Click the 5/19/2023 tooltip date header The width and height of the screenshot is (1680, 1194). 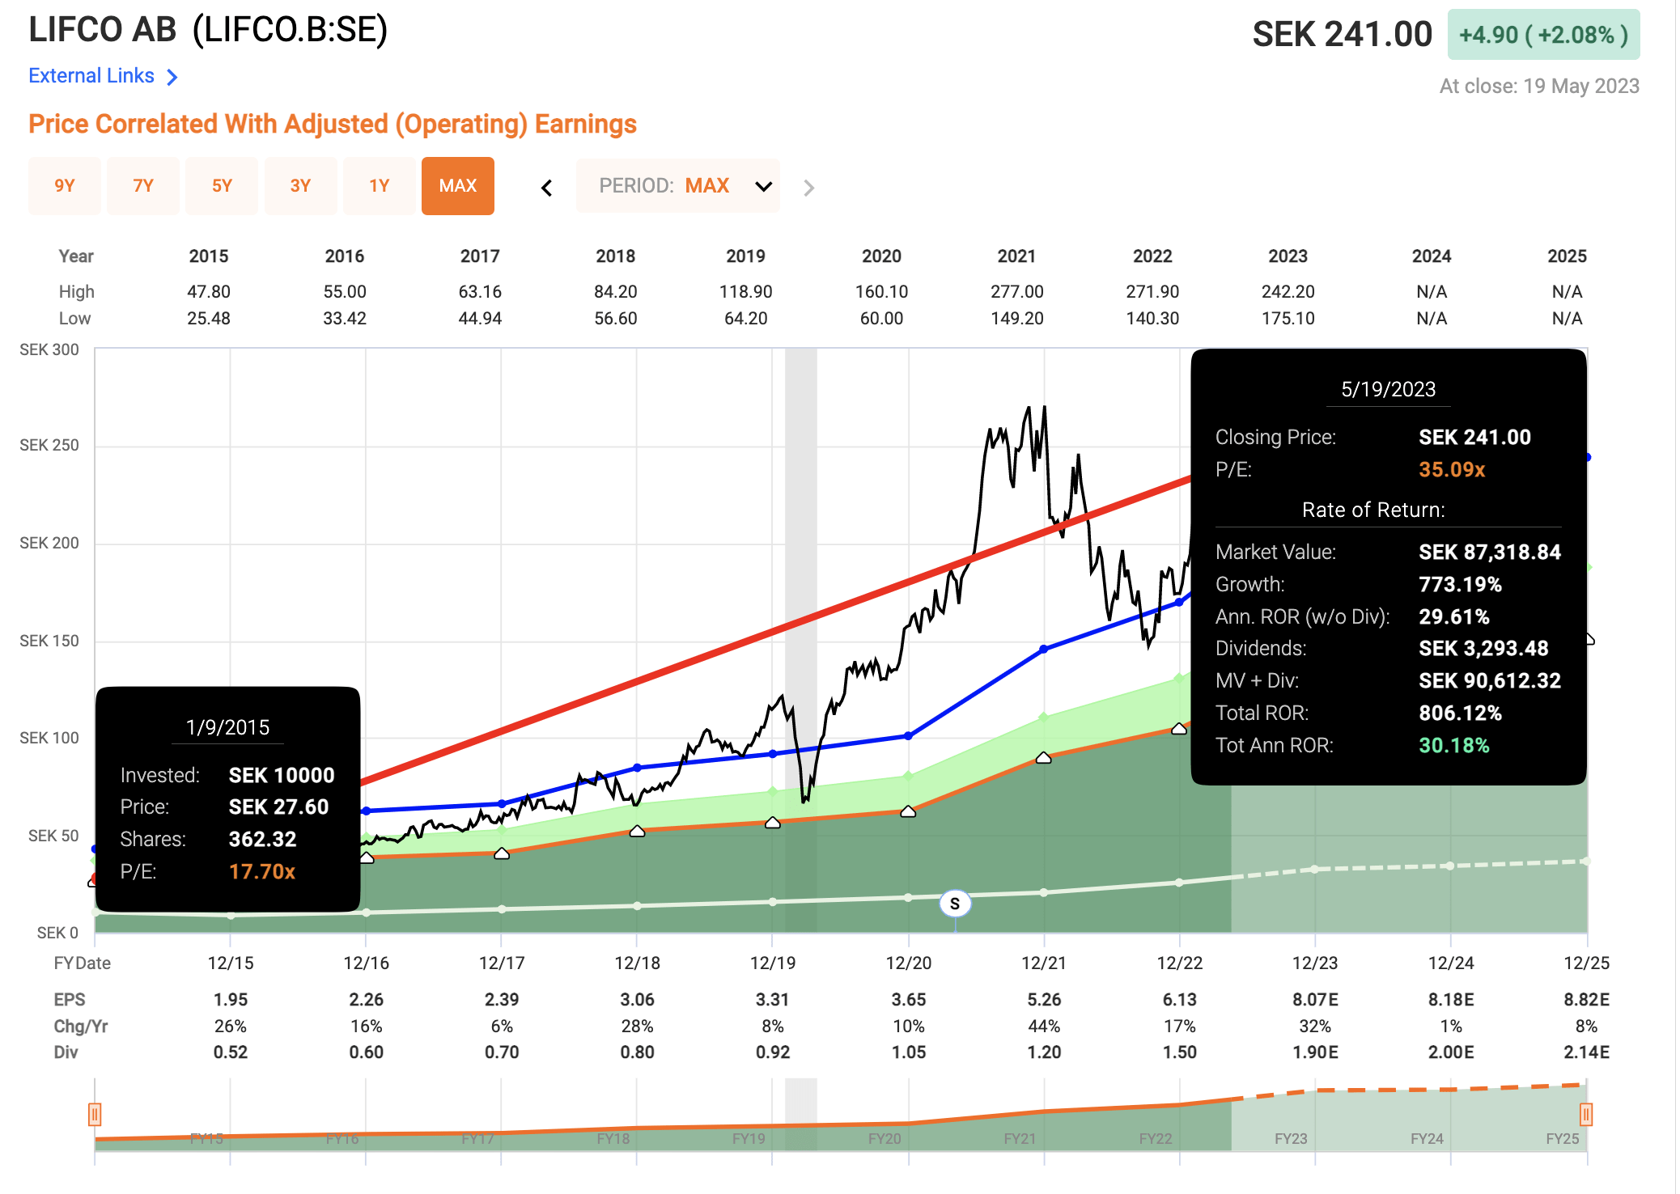1388,389
